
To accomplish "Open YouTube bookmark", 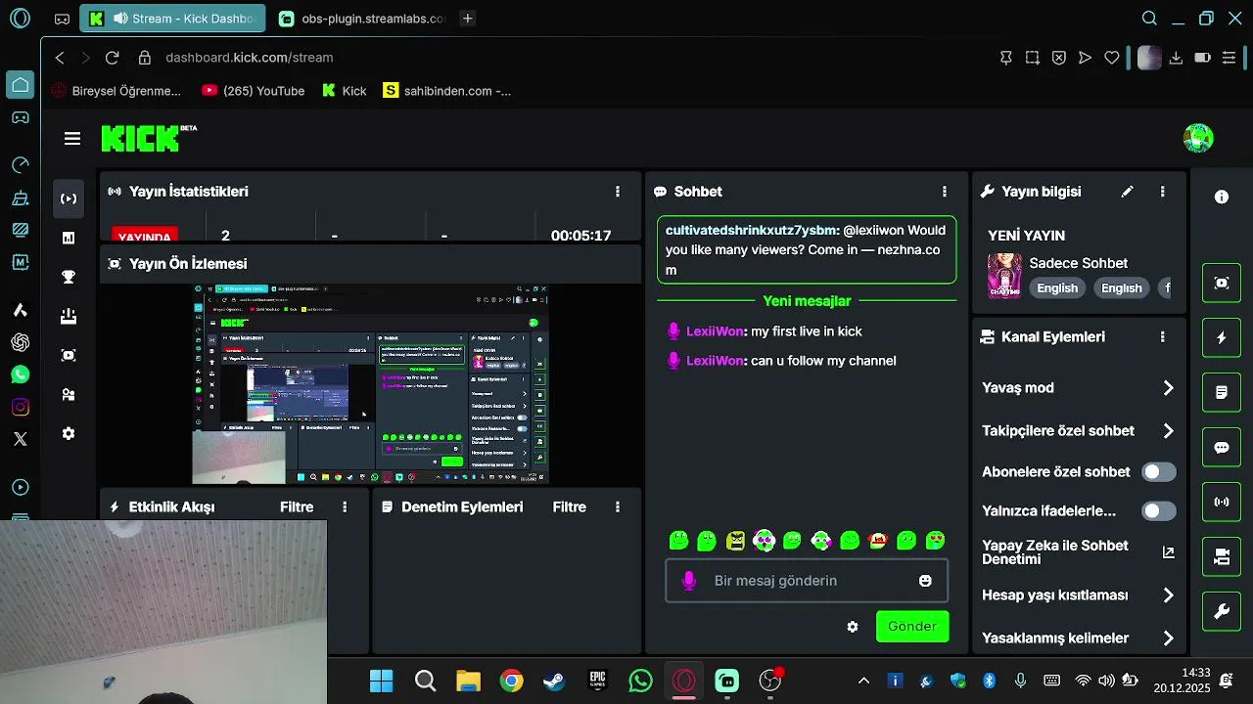I will pyautogui.click(x=254, y=91).
